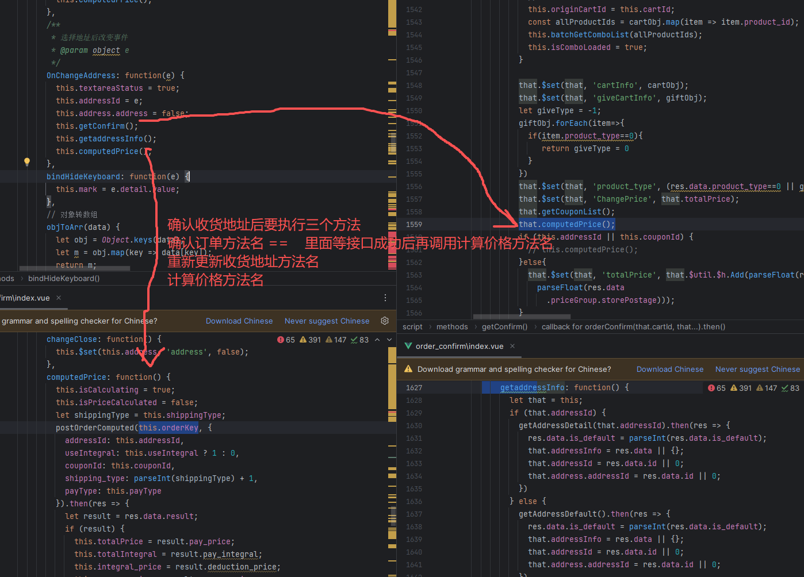This screenshot has width=804, height=577.
Task: Click the Vue file icon on order_confirm tab
Action: tap(408, 346)
